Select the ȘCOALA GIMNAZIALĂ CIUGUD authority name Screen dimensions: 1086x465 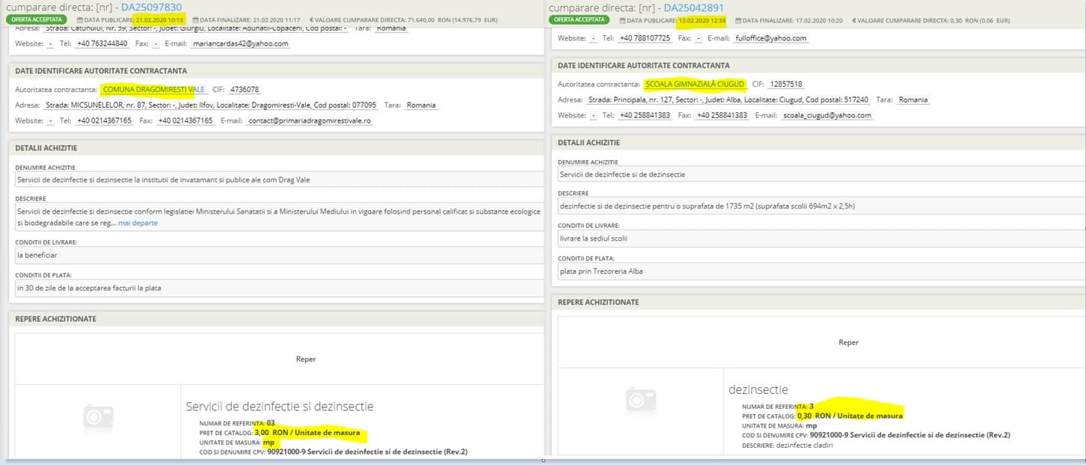click(694, 84)
